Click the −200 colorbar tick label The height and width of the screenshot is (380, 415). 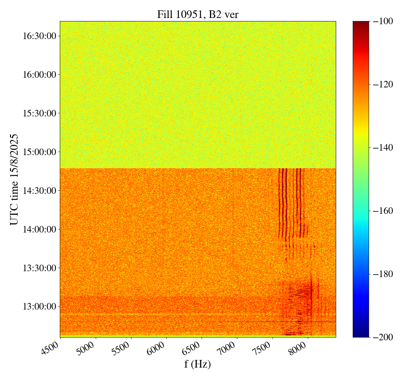click(382, 337)
